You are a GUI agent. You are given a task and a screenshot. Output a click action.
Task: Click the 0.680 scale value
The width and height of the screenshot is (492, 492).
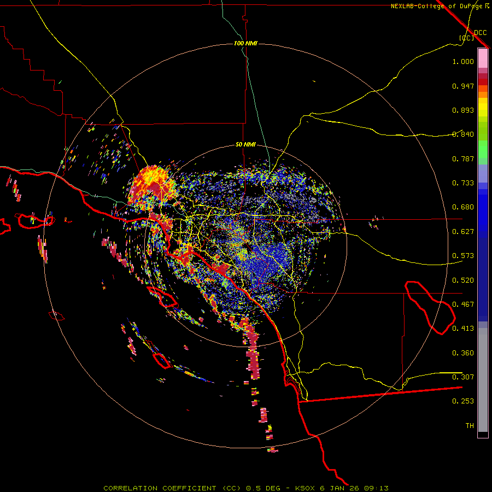(463, 207)
